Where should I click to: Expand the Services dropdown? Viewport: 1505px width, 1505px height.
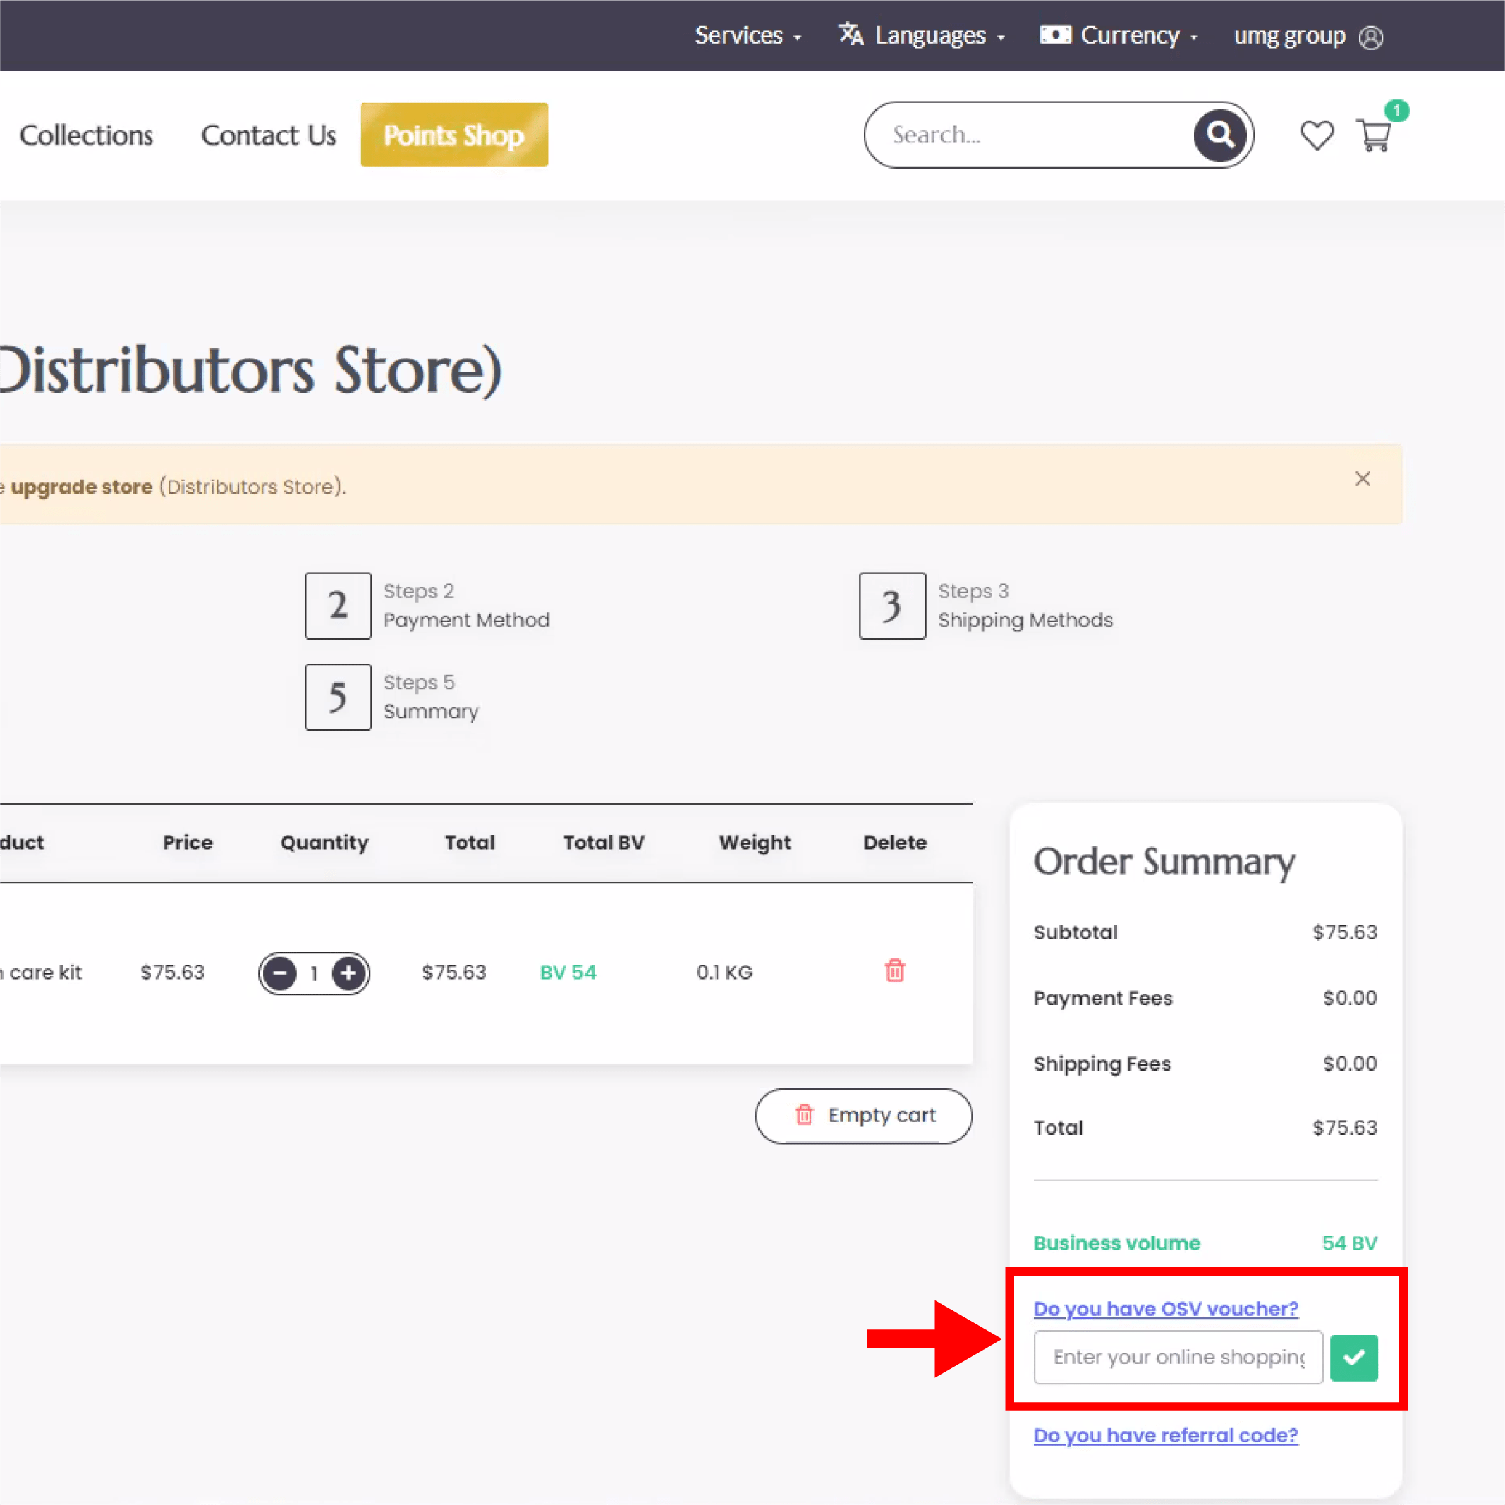point(747,36)
